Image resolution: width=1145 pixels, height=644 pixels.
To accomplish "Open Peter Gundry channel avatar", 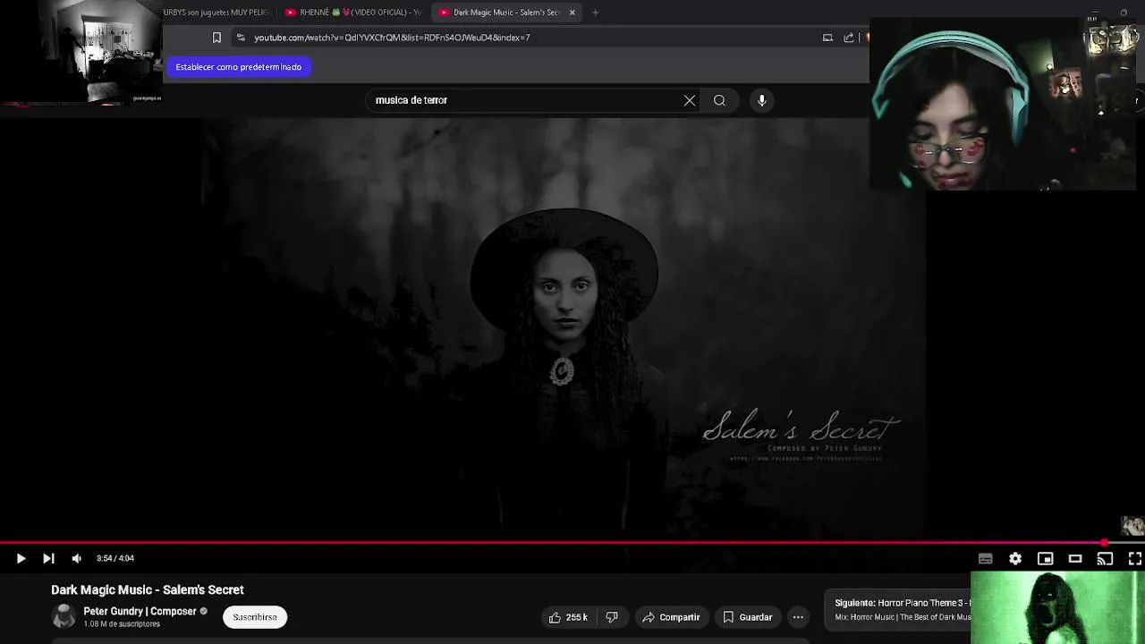I will [64, 616].
